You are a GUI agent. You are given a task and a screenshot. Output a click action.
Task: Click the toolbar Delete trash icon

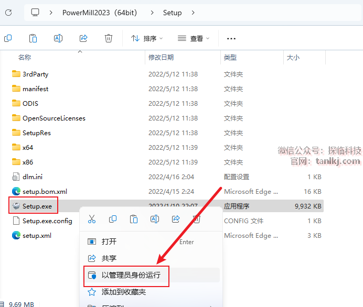click(x=109, y=38)
